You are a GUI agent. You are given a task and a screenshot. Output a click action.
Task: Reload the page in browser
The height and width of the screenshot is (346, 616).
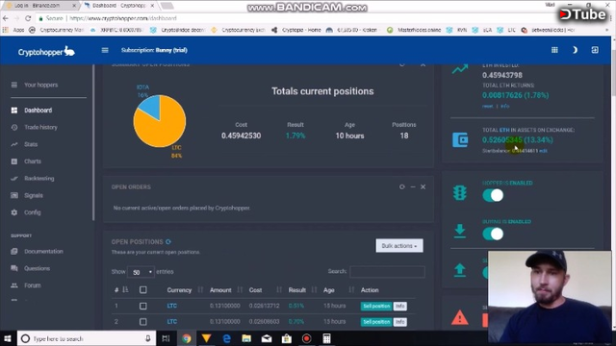[28, 18]
